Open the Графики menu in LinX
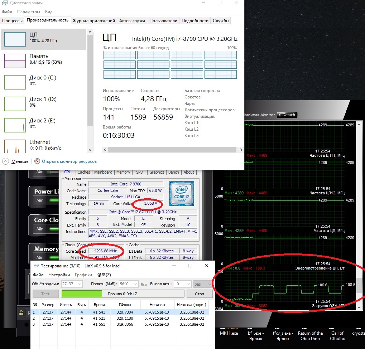Viewport: 365px width, 349px height. [x=83, y=275]
